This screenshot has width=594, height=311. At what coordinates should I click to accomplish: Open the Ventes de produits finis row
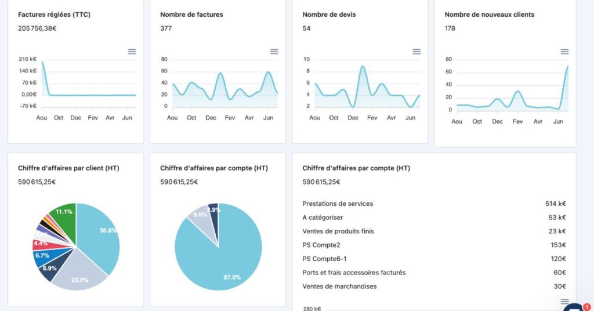click(x=338, y=232)
